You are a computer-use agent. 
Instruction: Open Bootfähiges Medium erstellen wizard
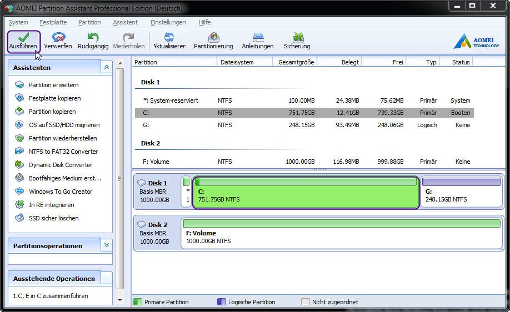[x=65, y=178]
